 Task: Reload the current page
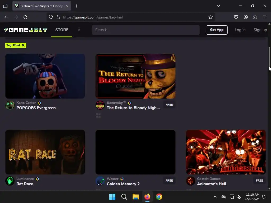[x=25, y=17]
